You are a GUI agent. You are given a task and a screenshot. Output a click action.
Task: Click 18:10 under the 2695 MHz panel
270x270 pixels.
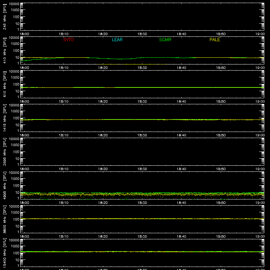[x=64, y=169]
